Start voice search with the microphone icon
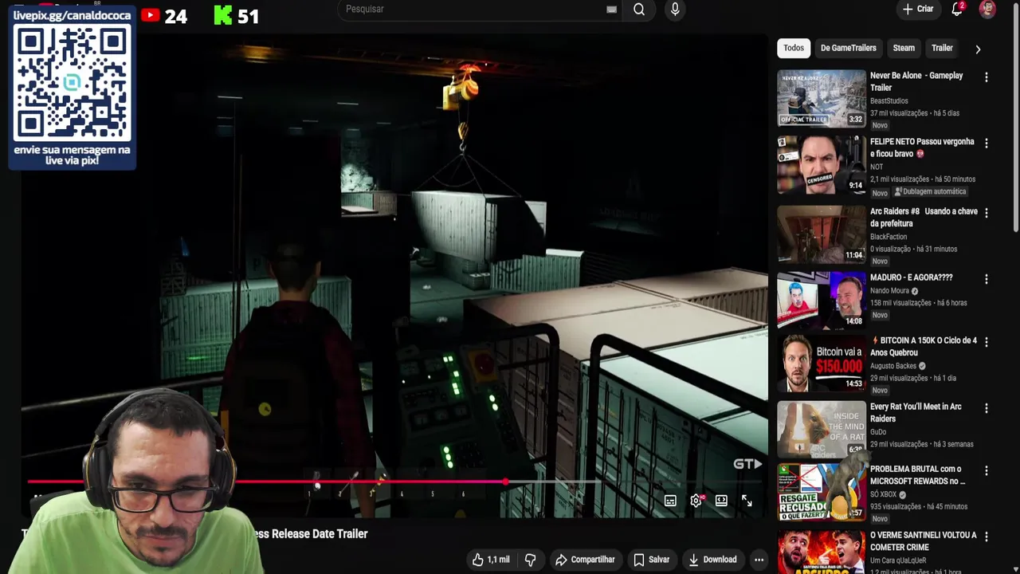Screen dimensions: 1020x574 [675, 10]
